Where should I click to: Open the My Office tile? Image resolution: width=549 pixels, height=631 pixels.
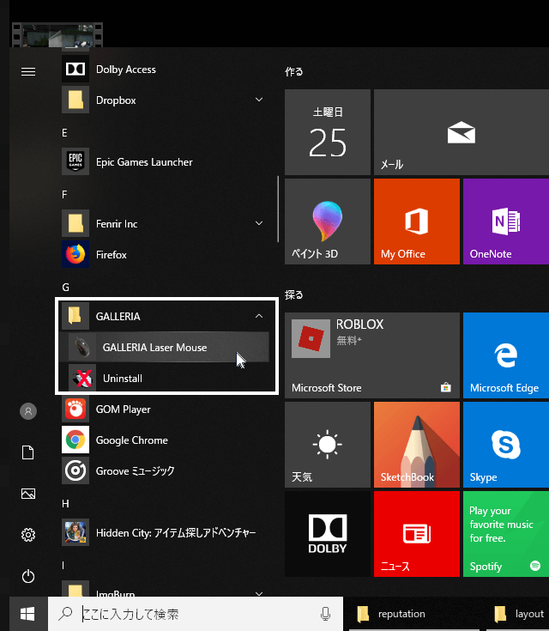417,221
